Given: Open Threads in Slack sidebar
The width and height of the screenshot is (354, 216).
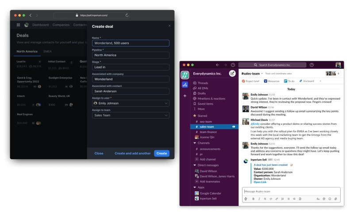Looking at the screenshot, I should tap(200, 83).
